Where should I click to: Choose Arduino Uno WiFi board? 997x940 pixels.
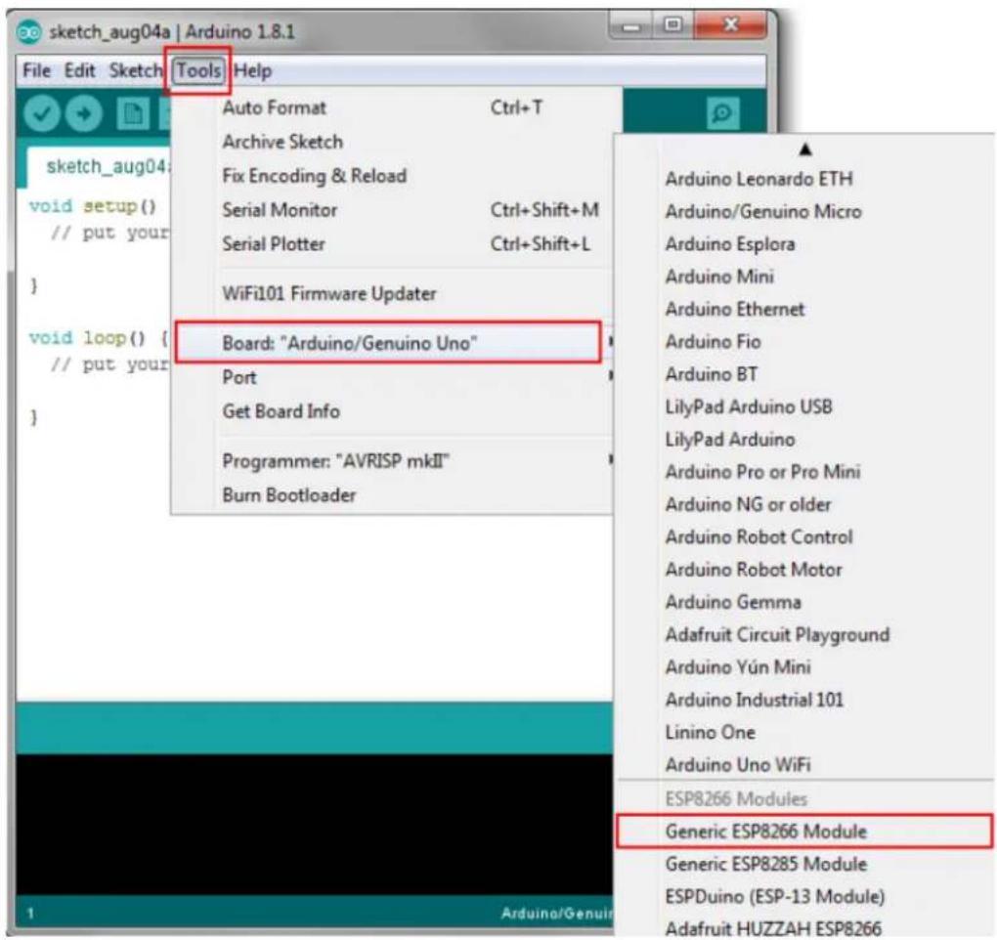(805, 764)
